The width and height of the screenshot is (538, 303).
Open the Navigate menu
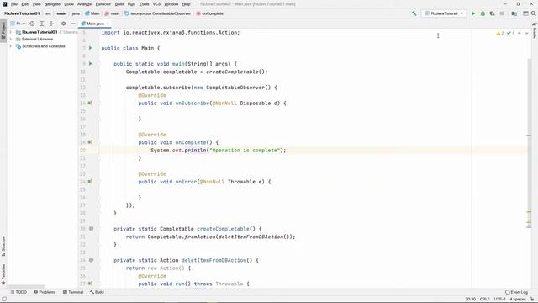[x=52, y=4]
